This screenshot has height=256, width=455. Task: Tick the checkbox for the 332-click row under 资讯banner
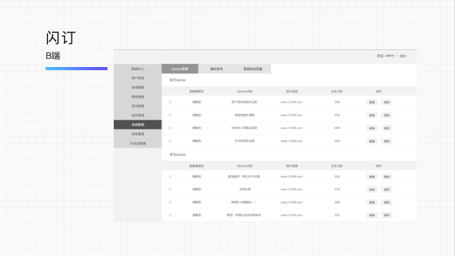click(171, 215)
